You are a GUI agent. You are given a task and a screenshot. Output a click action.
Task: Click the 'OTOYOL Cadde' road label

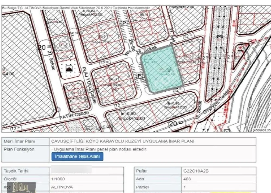(x=216, y=102)
